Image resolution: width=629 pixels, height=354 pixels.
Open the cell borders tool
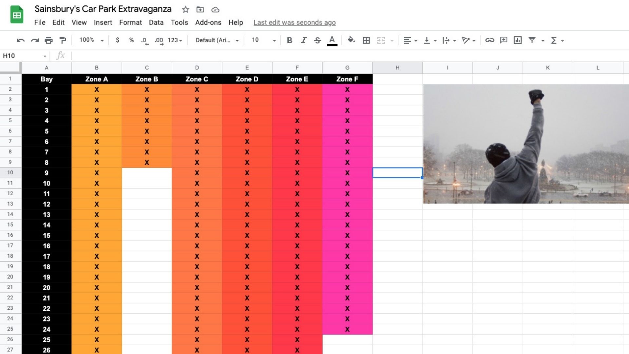pos(366,40)
